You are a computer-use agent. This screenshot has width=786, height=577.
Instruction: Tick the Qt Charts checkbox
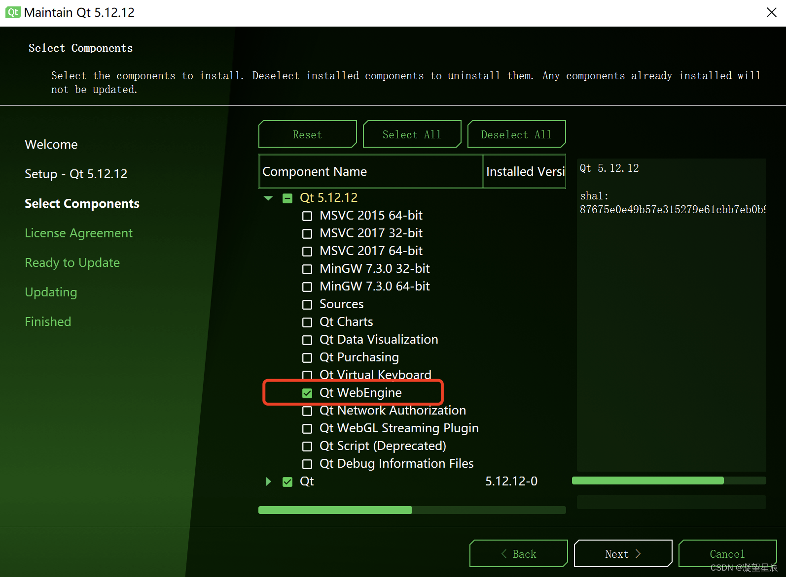[307, 322]
